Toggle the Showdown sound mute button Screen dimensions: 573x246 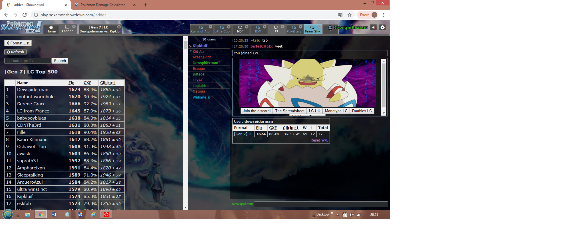[374, 27]
